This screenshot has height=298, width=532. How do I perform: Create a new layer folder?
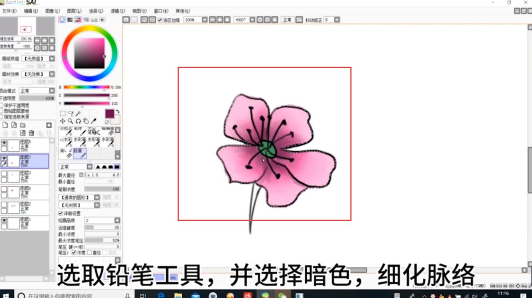[23, 125]
